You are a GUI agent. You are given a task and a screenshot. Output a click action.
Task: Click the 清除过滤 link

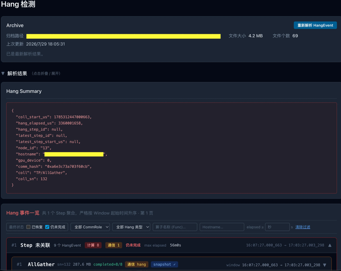click(x=303, y=227)
